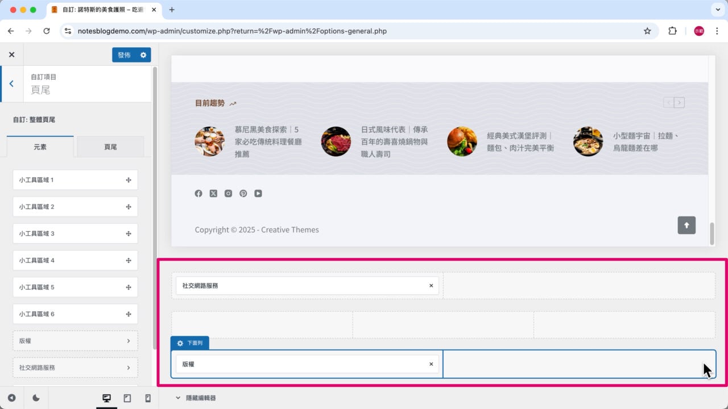Switch to the 元素 tab

click(x=40, y=147)
